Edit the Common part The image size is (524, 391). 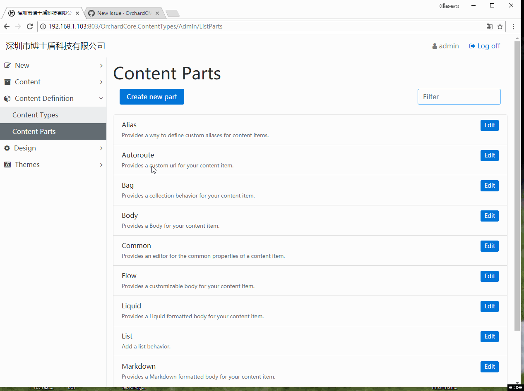click(x=490, y=246)
